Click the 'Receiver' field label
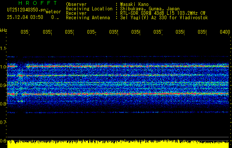Image resolution: width=232 pixels, height=148 pixels. 76,13
